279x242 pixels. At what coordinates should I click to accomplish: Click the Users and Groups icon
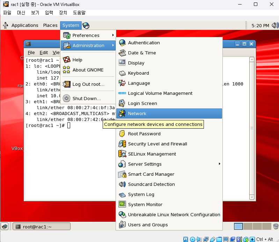(122, 225)
